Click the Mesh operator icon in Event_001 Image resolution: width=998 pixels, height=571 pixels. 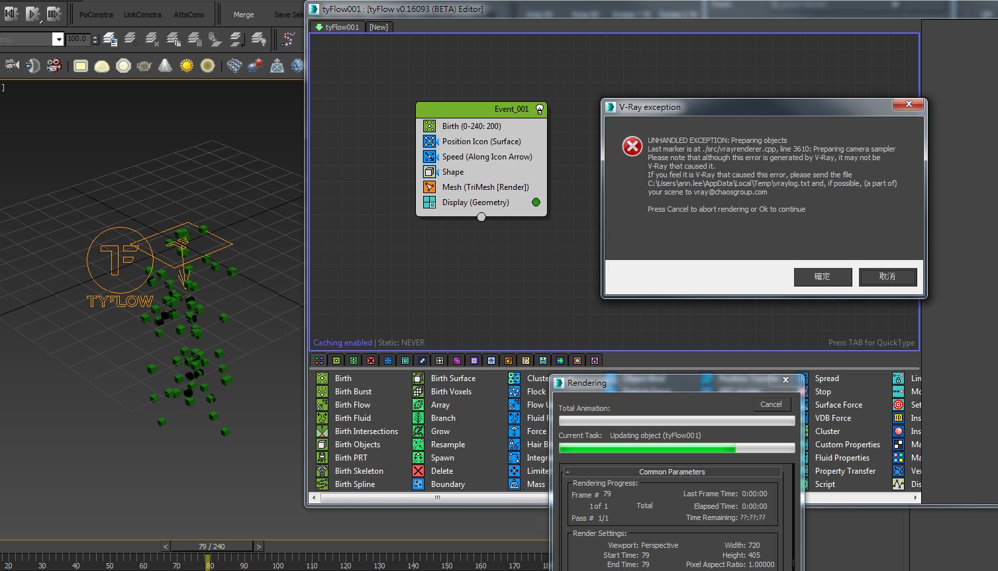[430, 187]
